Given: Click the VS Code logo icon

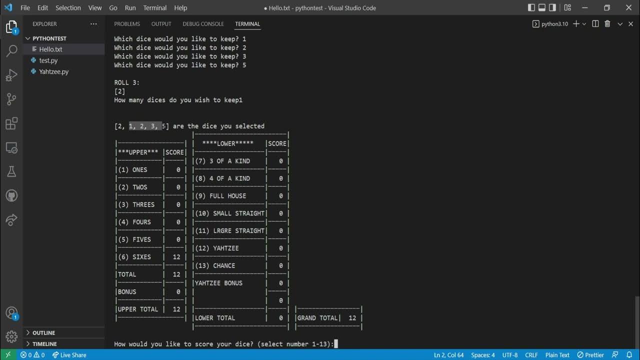Looking at the screenshot, I should pyautogui.click(x=8, y=7).
